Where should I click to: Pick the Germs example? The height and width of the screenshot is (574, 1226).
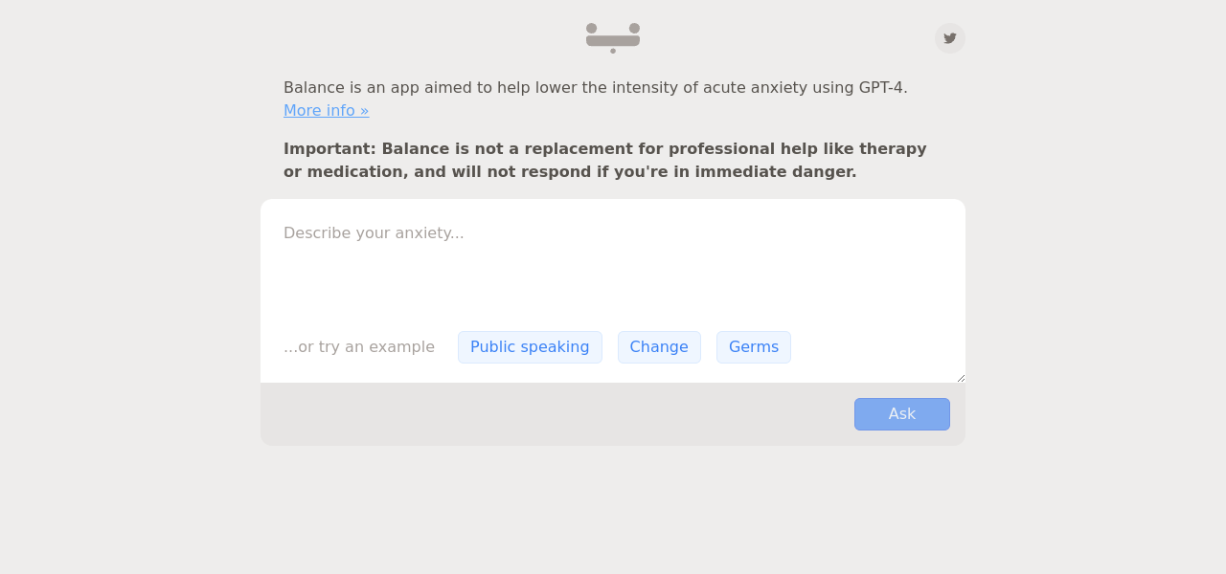(x=754, y=347)
